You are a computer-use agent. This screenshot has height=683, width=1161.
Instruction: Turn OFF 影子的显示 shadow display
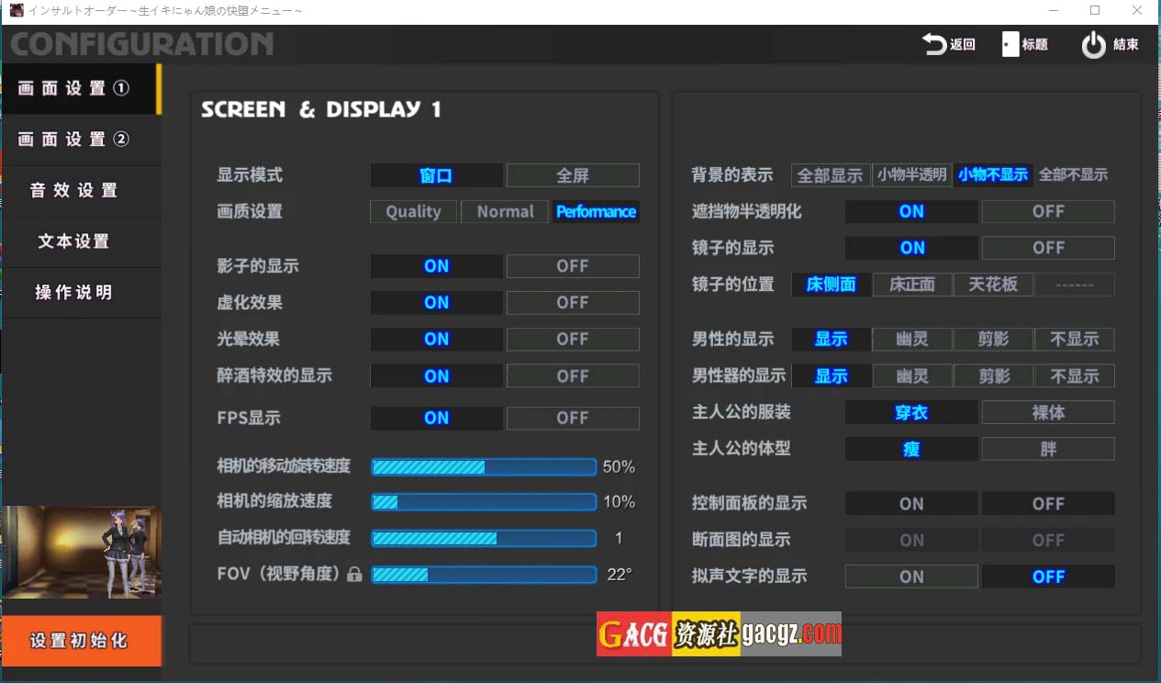(x=572, y=266)
